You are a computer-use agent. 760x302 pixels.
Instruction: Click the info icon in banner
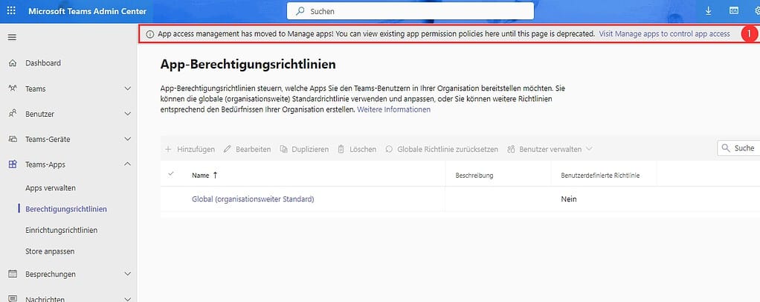point(150,34)
